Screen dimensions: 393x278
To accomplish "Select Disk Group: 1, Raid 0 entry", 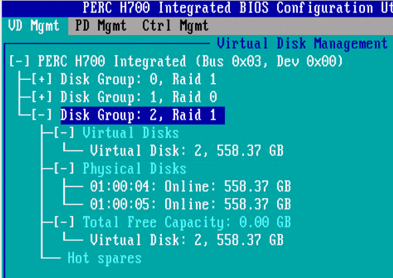I will point(139,97).
